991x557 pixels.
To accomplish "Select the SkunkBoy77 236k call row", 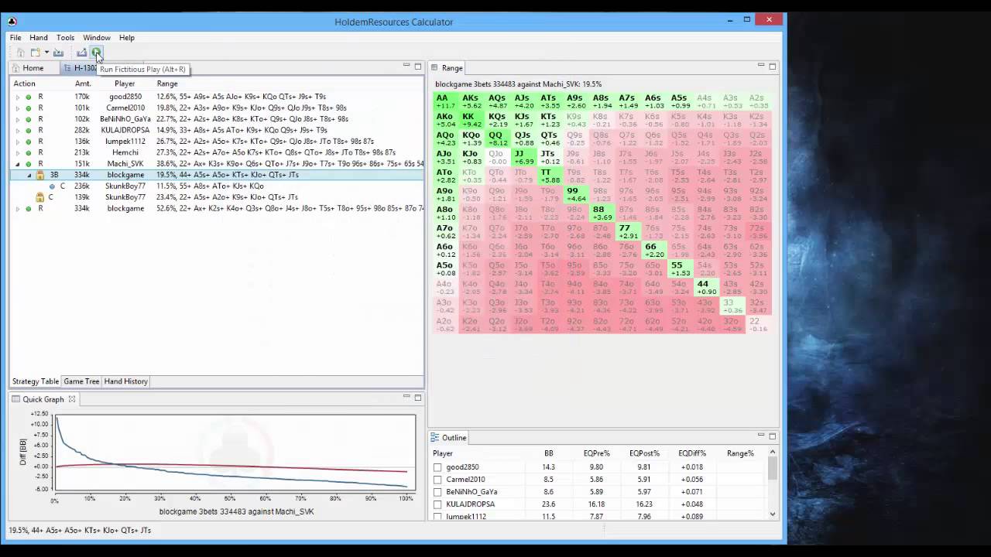I will coord(217,186).
